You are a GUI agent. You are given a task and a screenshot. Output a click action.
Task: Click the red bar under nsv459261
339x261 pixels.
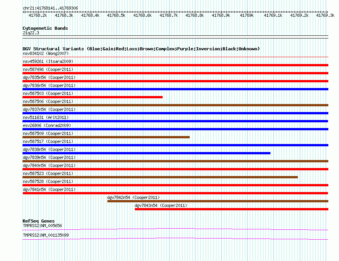(x=175, y=65)
